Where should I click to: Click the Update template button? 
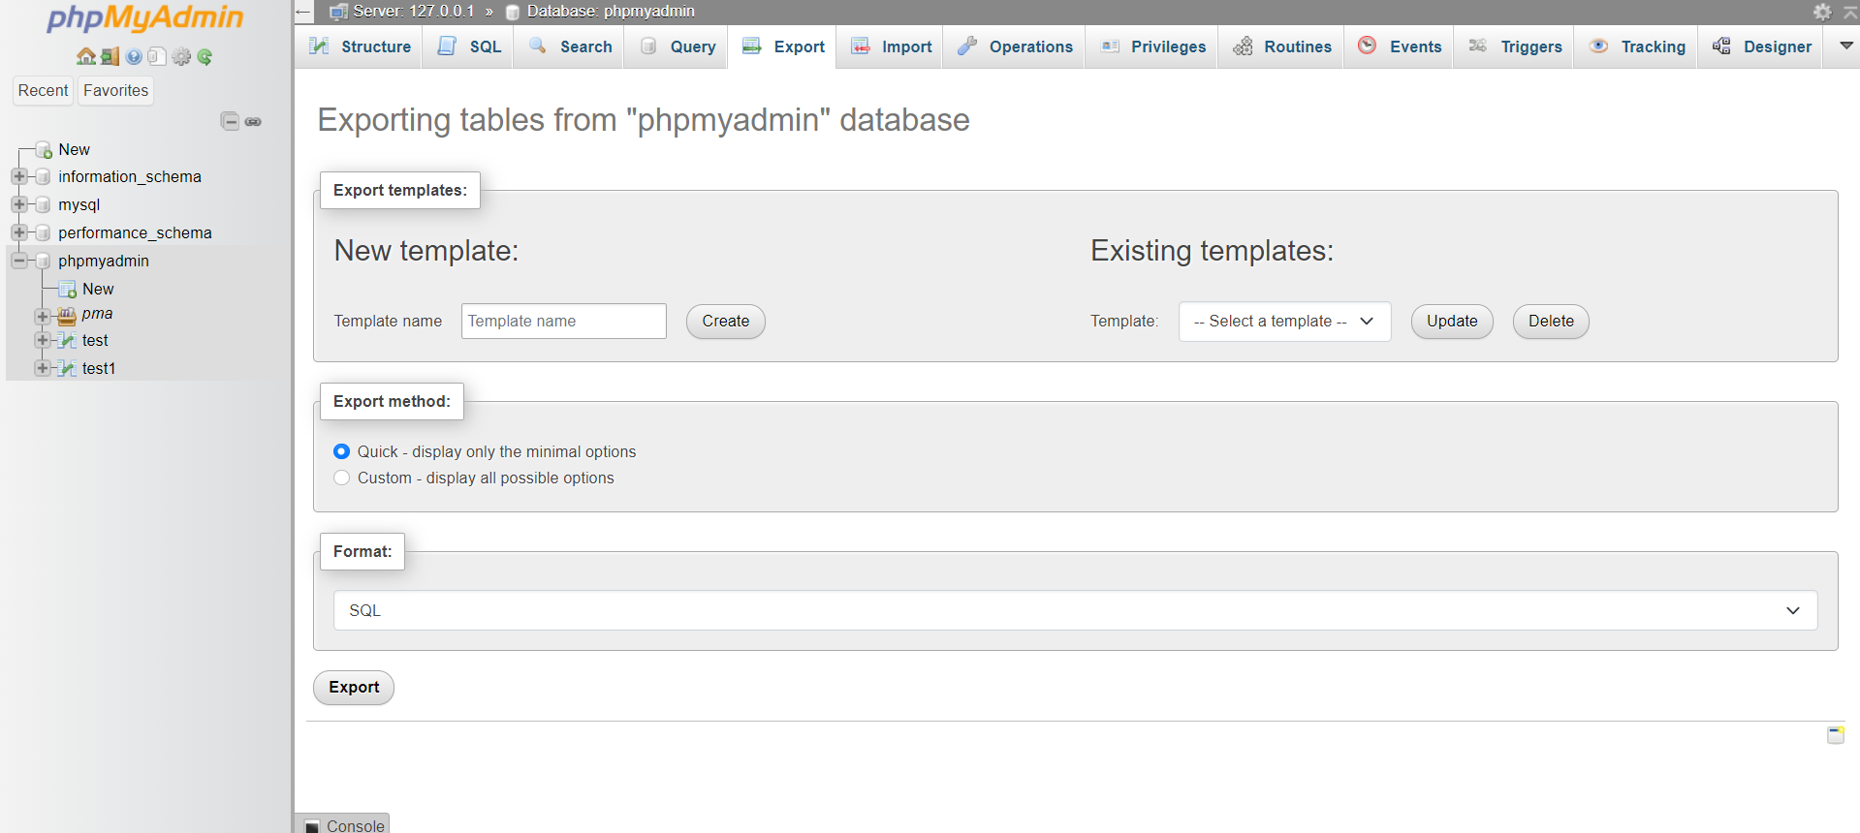click(x=1452, y=322)
